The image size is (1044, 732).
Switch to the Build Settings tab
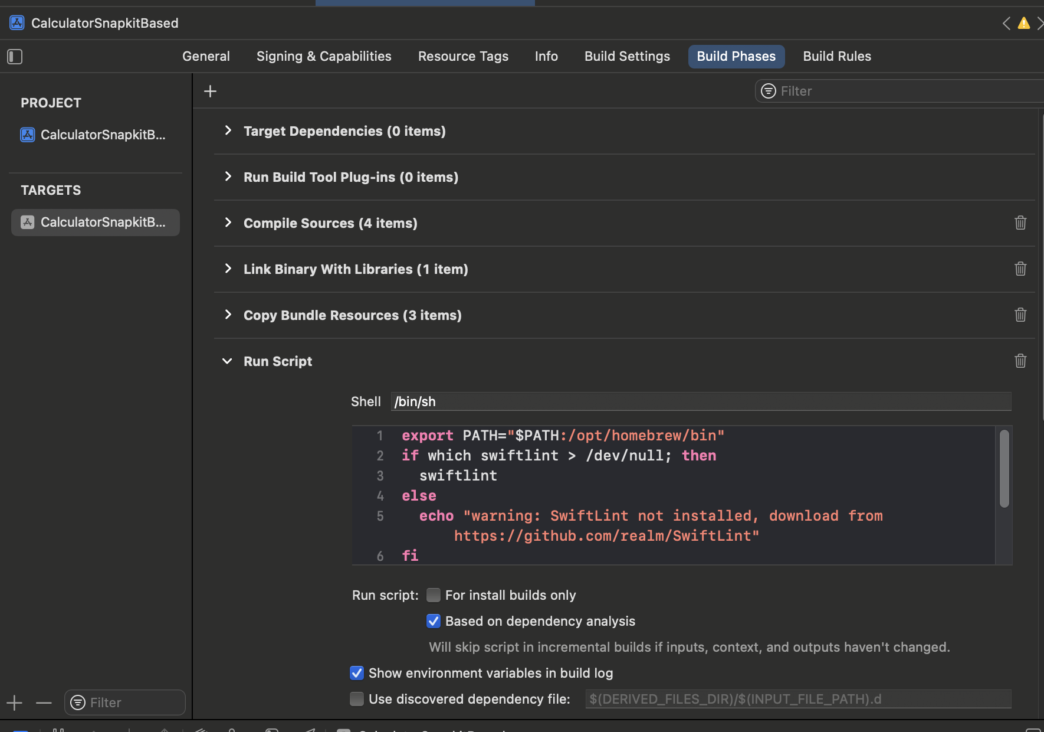point(627,56)
